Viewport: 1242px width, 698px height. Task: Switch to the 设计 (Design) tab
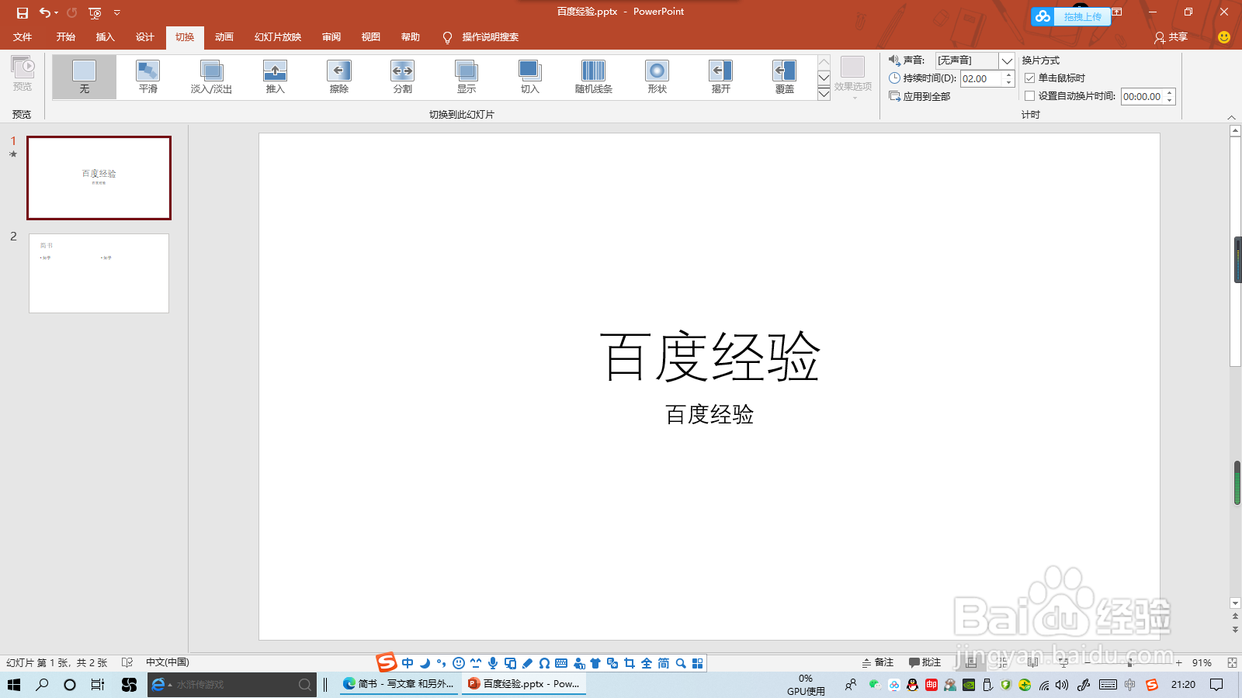pos(144,37)
